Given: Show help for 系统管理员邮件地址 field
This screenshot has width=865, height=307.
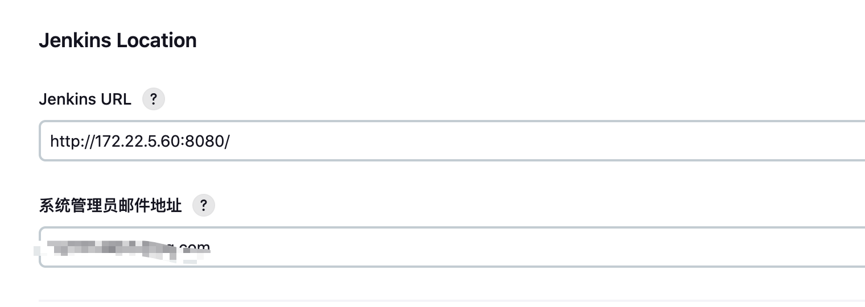Looking at the screenshot, I should 204,205.
